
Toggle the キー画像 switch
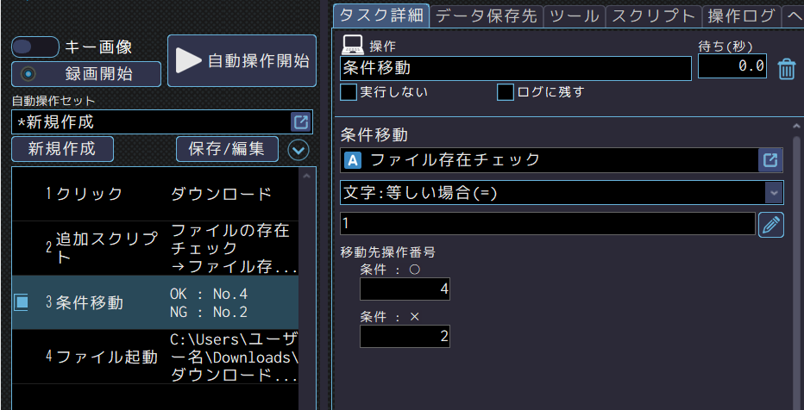35,47
